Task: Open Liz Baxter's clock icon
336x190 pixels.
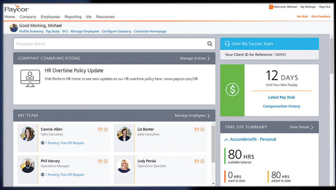Action: coord(202,129)
